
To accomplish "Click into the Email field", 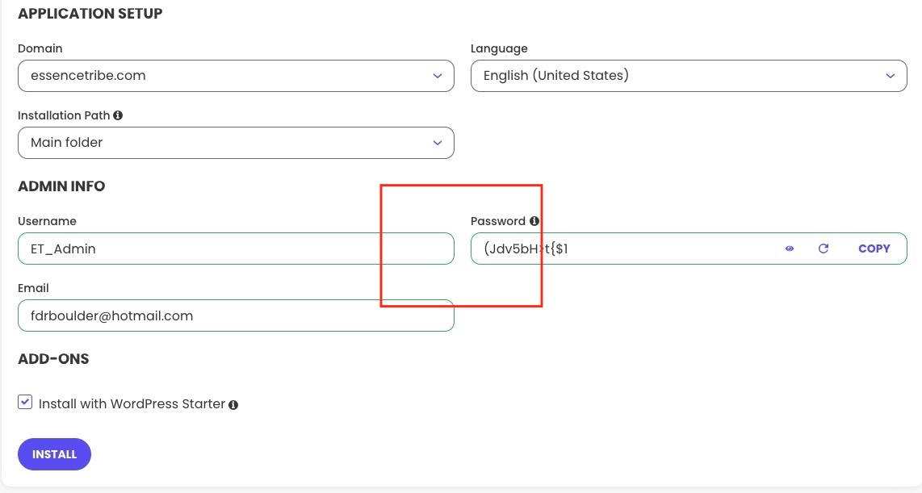I will click(236, 315).
